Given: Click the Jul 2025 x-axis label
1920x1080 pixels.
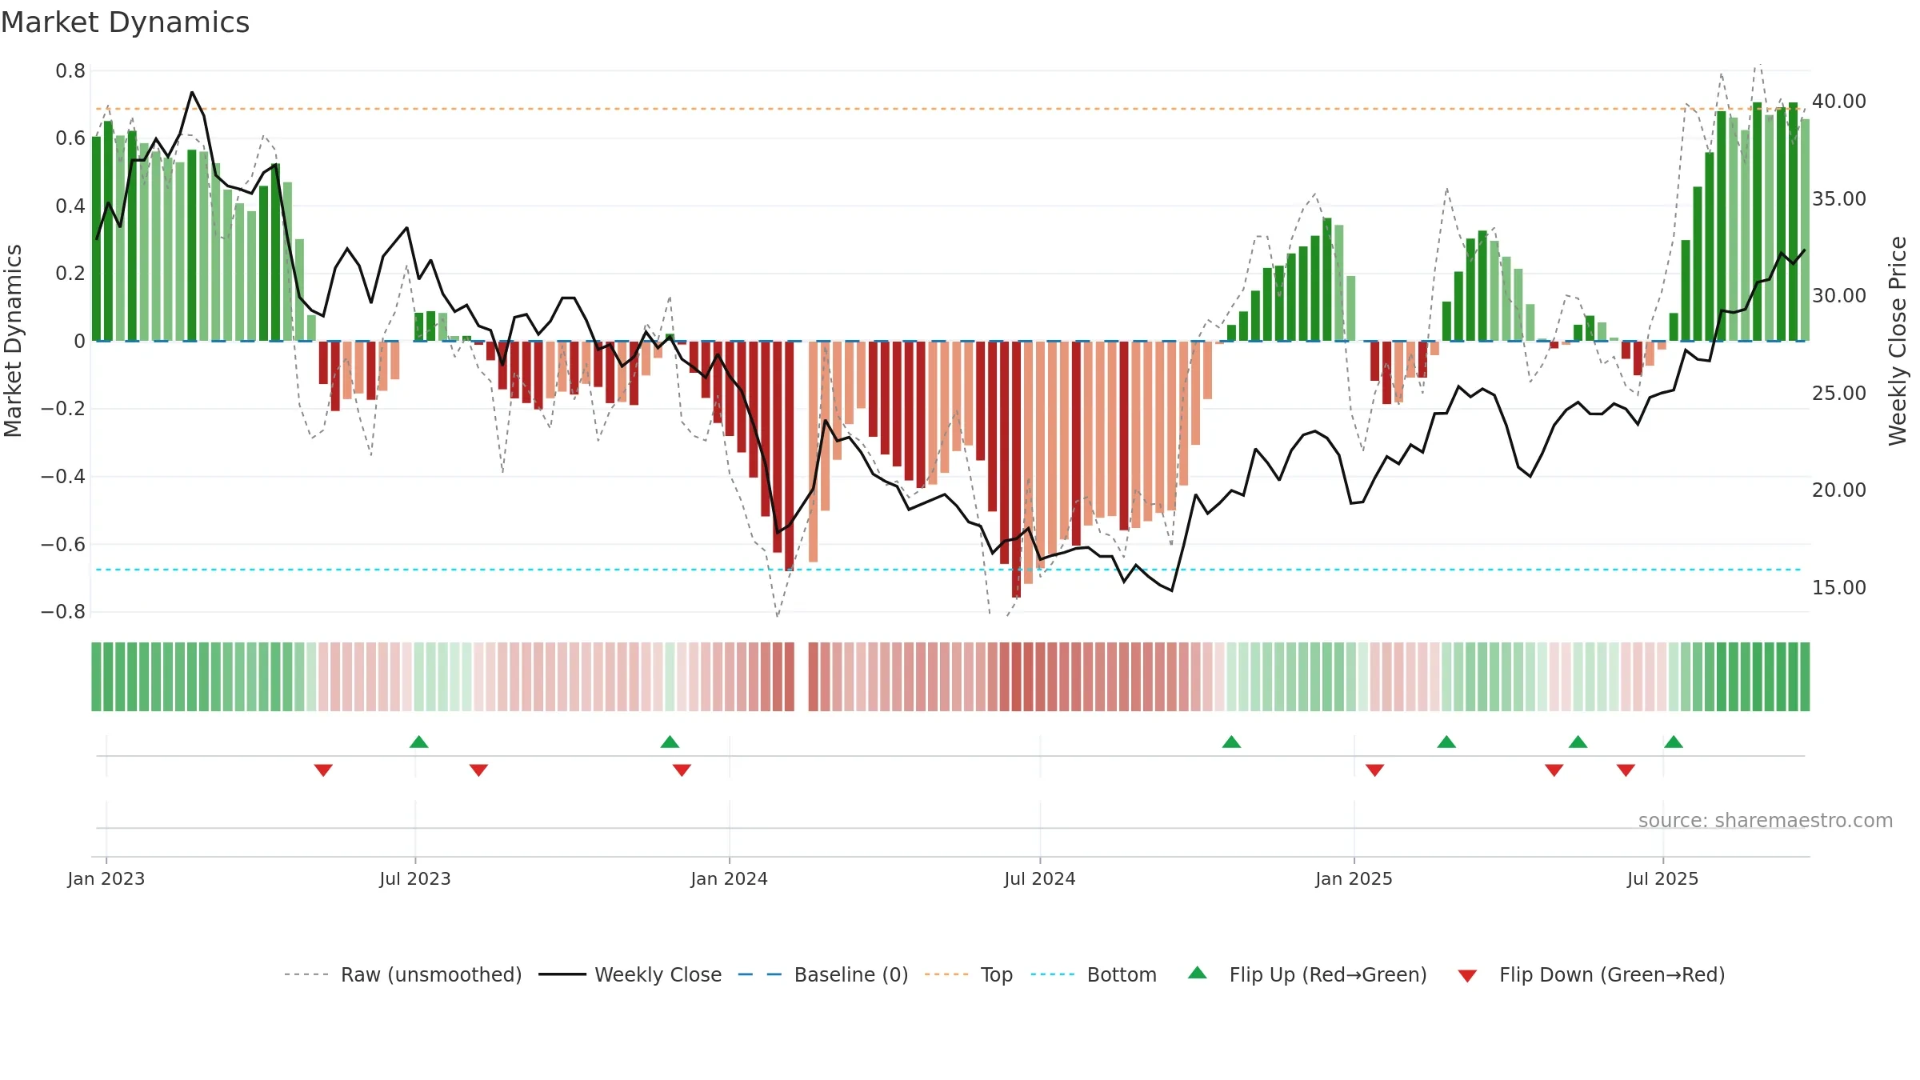Looking at the screenshot, I should tap(1663, 878).
